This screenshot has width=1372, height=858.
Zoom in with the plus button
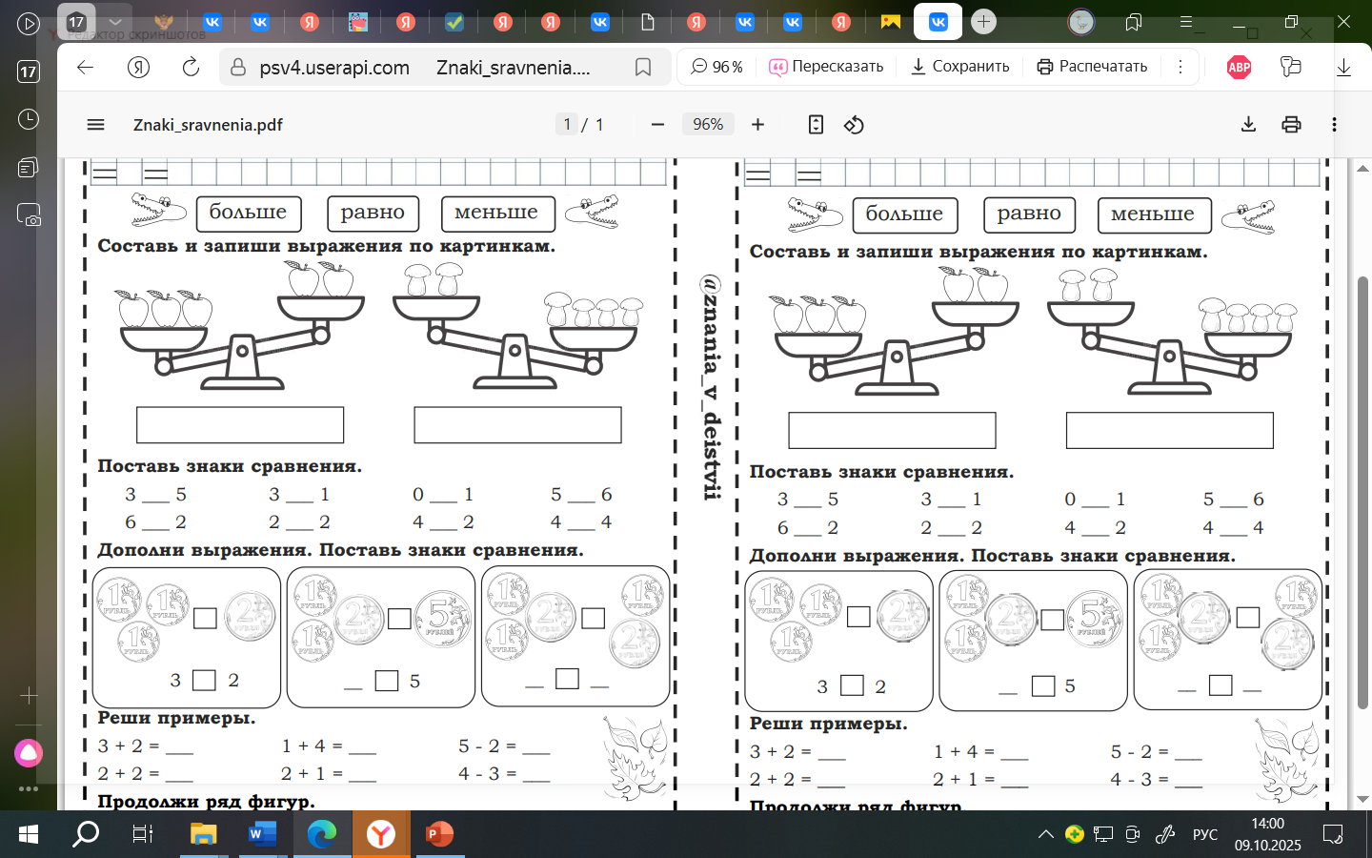coord(757,125)
